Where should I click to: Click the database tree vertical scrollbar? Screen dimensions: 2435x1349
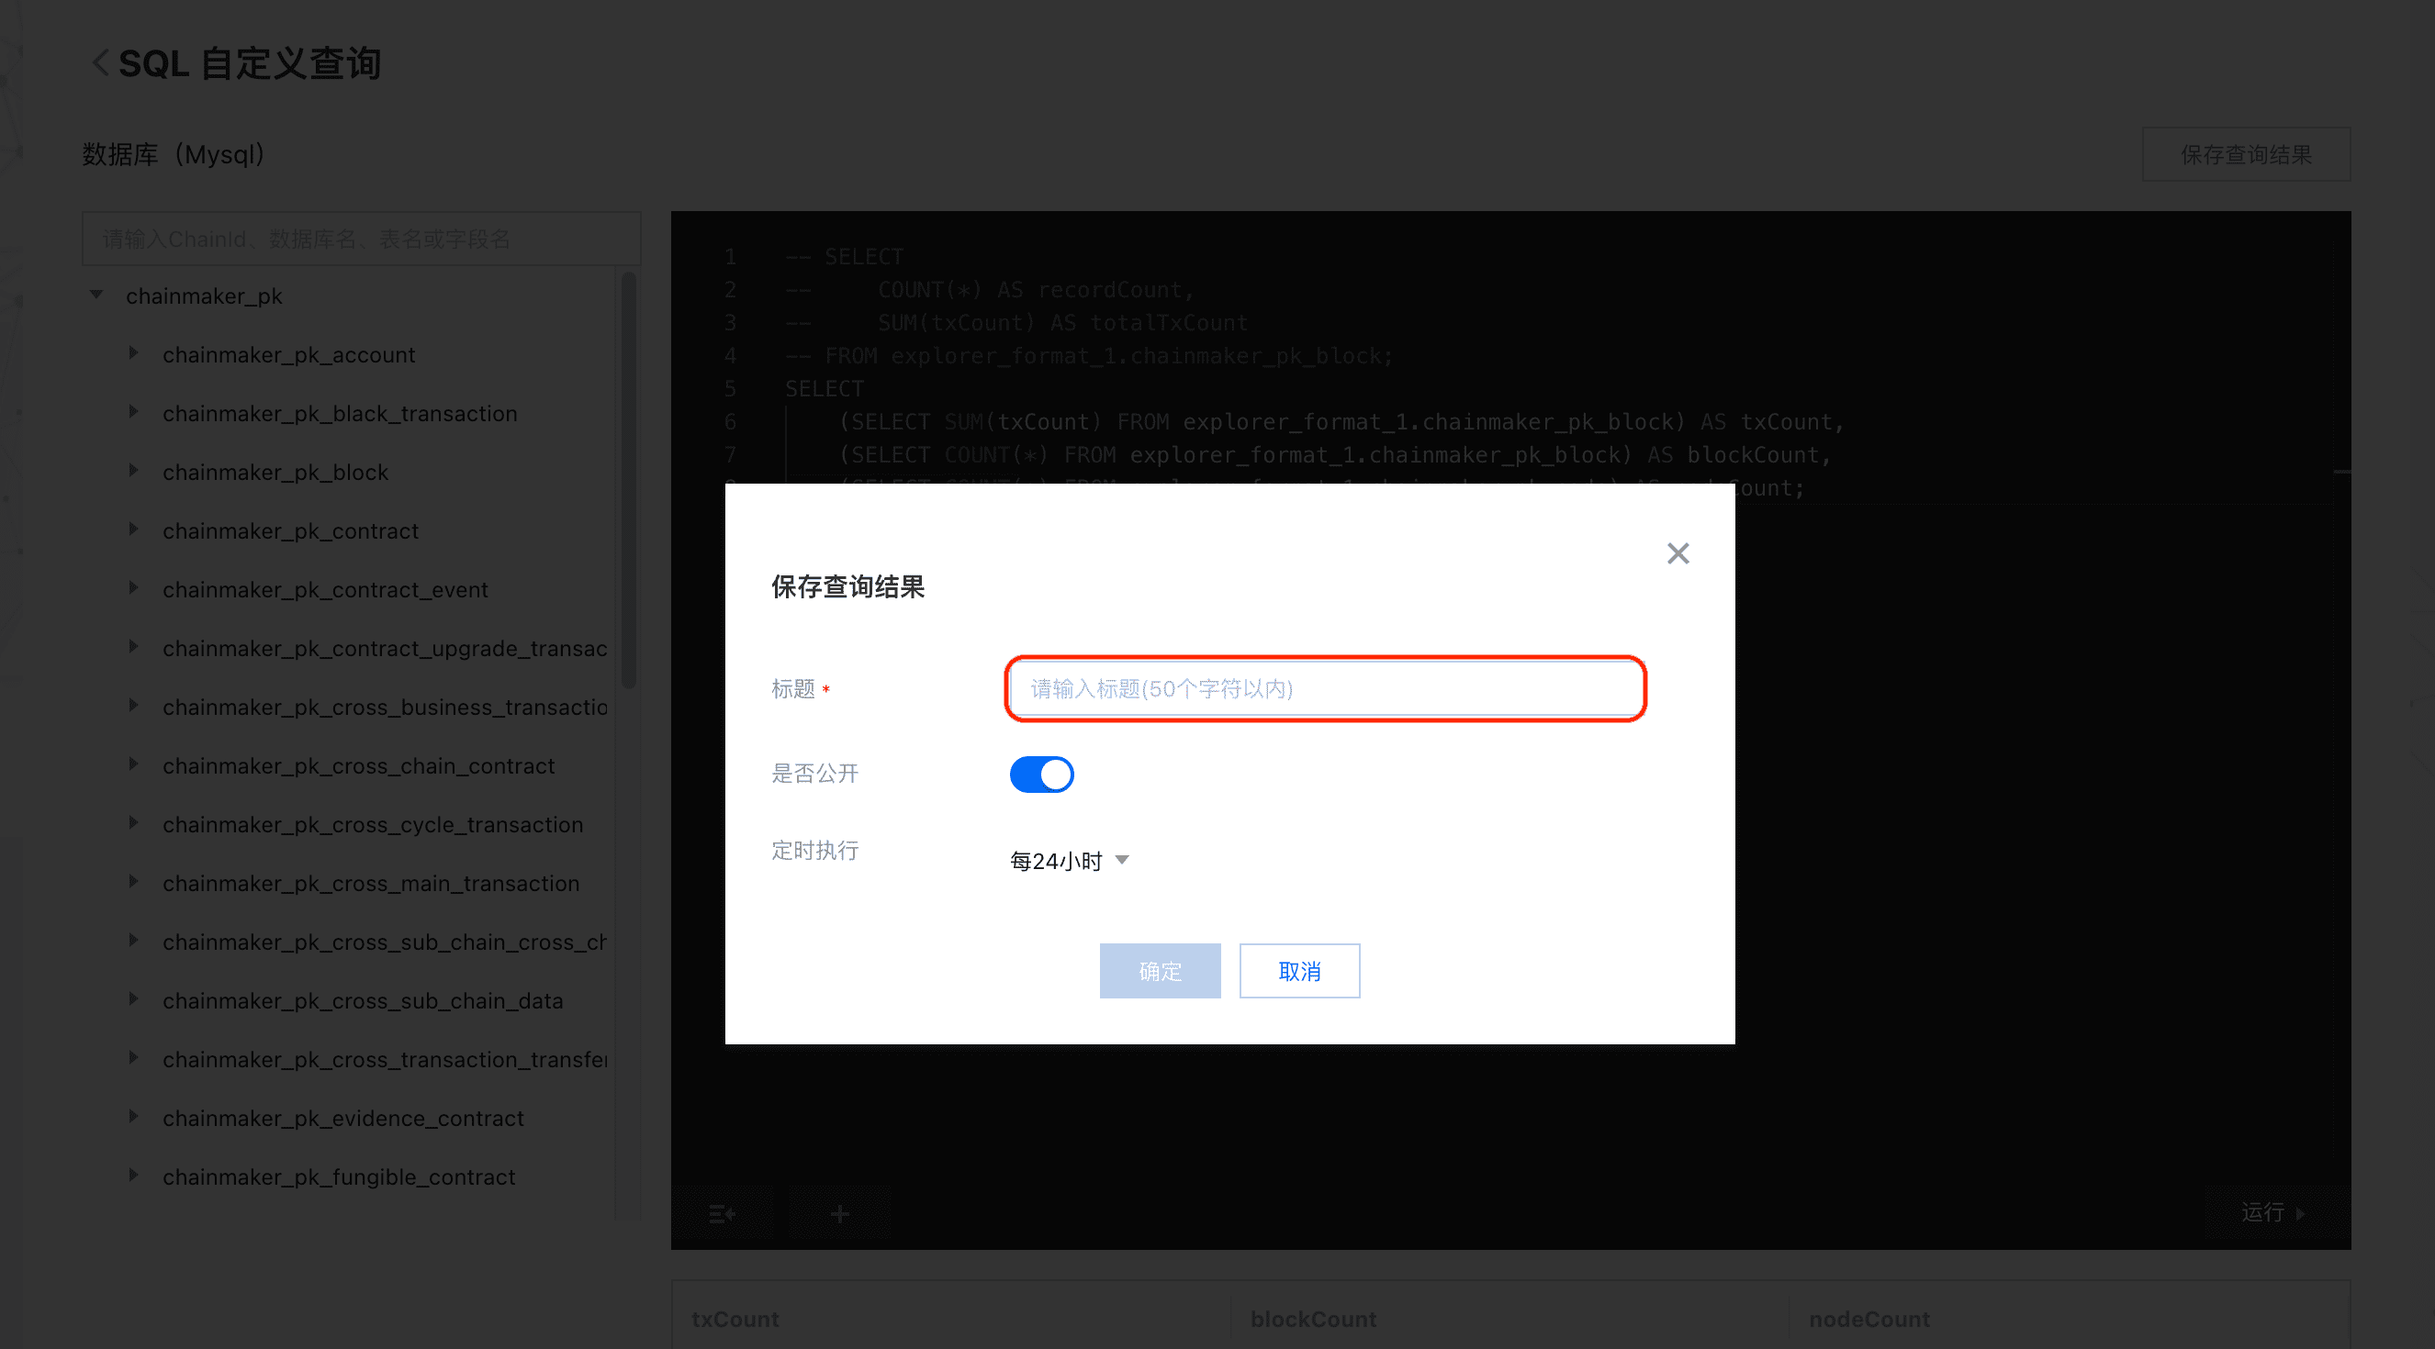629,482
